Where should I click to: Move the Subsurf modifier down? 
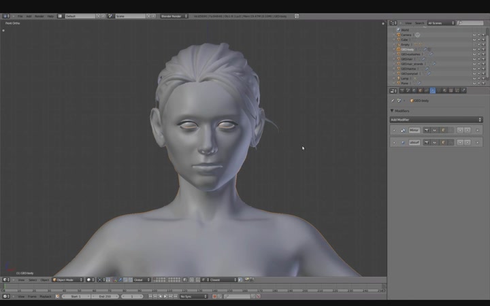(468, 142)
